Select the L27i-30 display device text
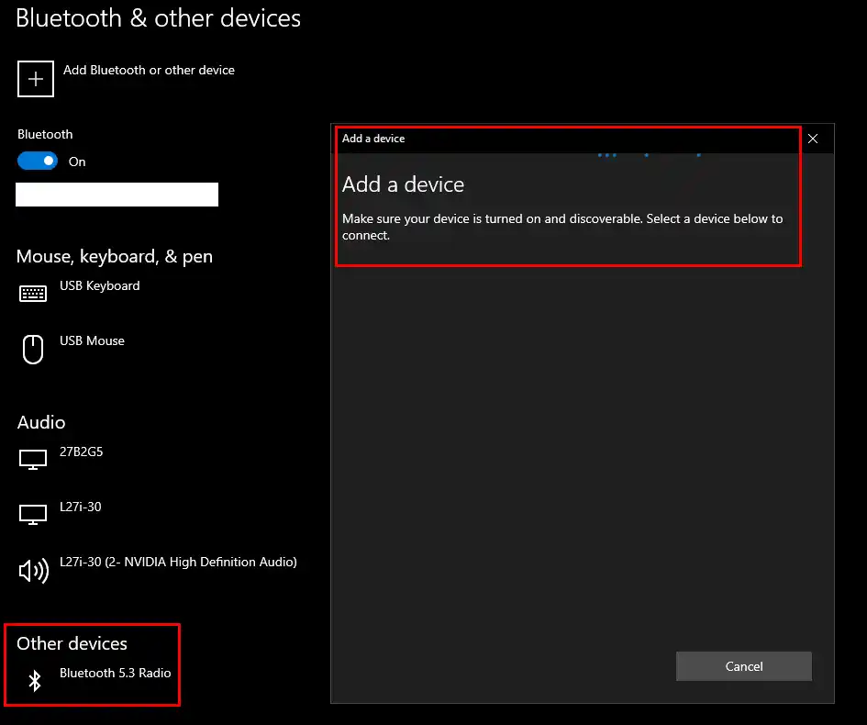The height and width of the screenshot is (725, 867). (x=81, y=507)
